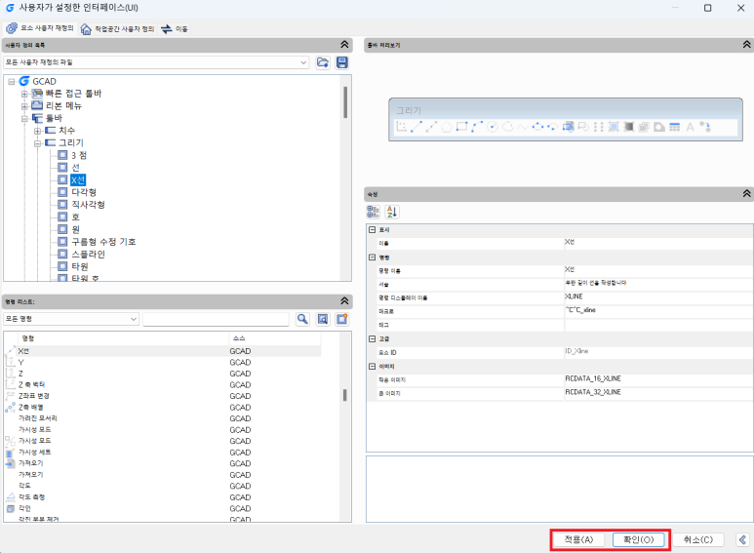Click the text 'A' icon in toolbar preview
Screen dimensions: 754x553
point(690,127)
